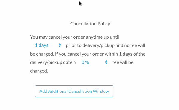
Task: Click the Cancellation Policy heading
Action: 90,24
